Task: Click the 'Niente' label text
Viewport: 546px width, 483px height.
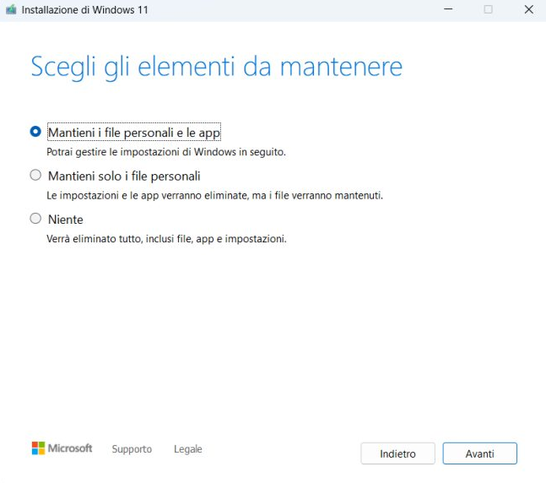Action: coord(66,220)
